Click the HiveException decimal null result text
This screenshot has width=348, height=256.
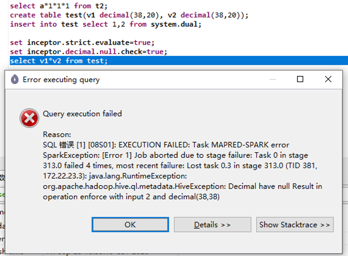tap(182, 186)
